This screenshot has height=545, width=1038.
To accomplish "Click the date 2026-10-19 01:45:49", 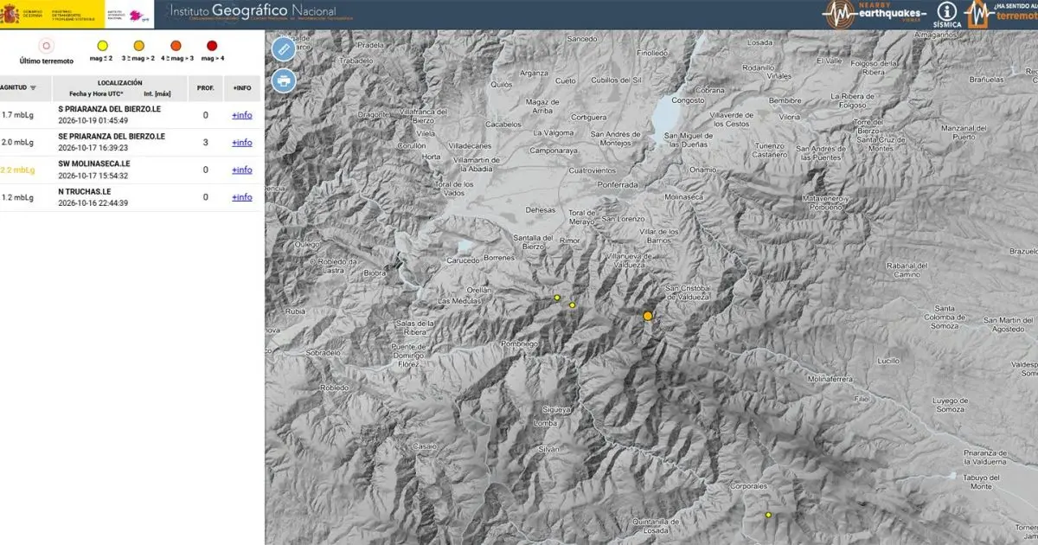I will click(93, 120).
